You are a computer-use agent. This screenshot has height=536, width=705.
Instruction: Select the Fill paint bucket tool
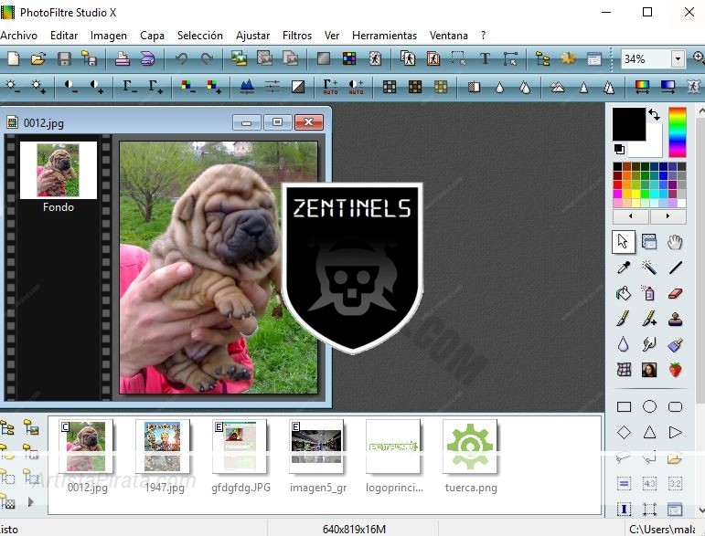[624, 294]
